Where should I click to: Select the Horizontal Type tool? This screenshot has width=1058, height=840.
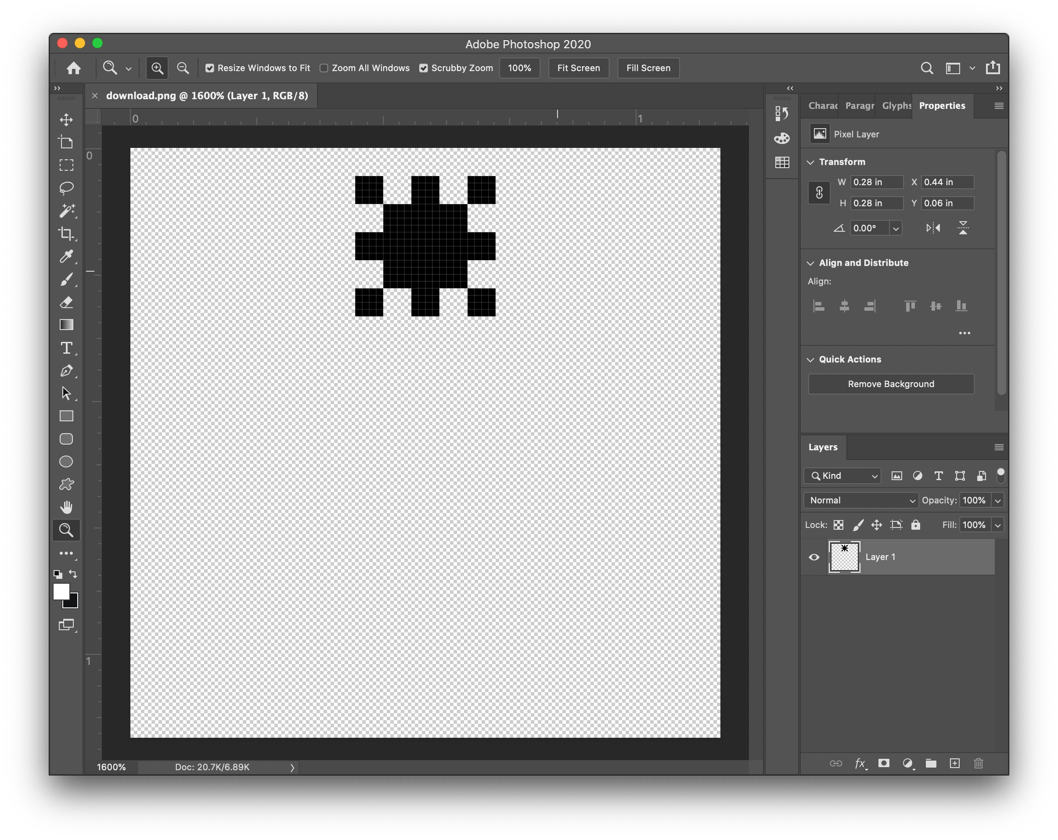(x=66, y=348)
